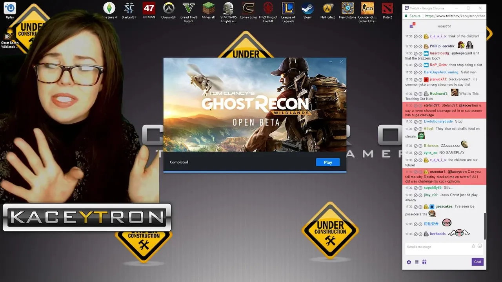Open the Dota 2 desktop shortcut
The width and height of the screenshot is (502, 282).
click(x=387, y=11)
